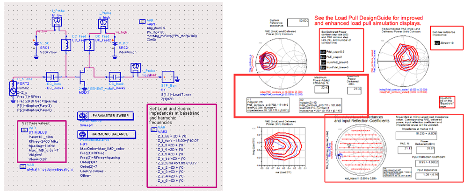Click the Eqn icon for Pdel_step
This screenshot has height=193, width=471.
coord(324,52)
